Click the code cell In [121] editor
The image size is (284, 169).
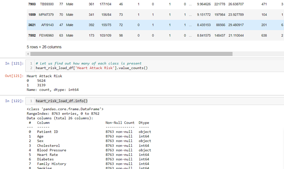155,66
